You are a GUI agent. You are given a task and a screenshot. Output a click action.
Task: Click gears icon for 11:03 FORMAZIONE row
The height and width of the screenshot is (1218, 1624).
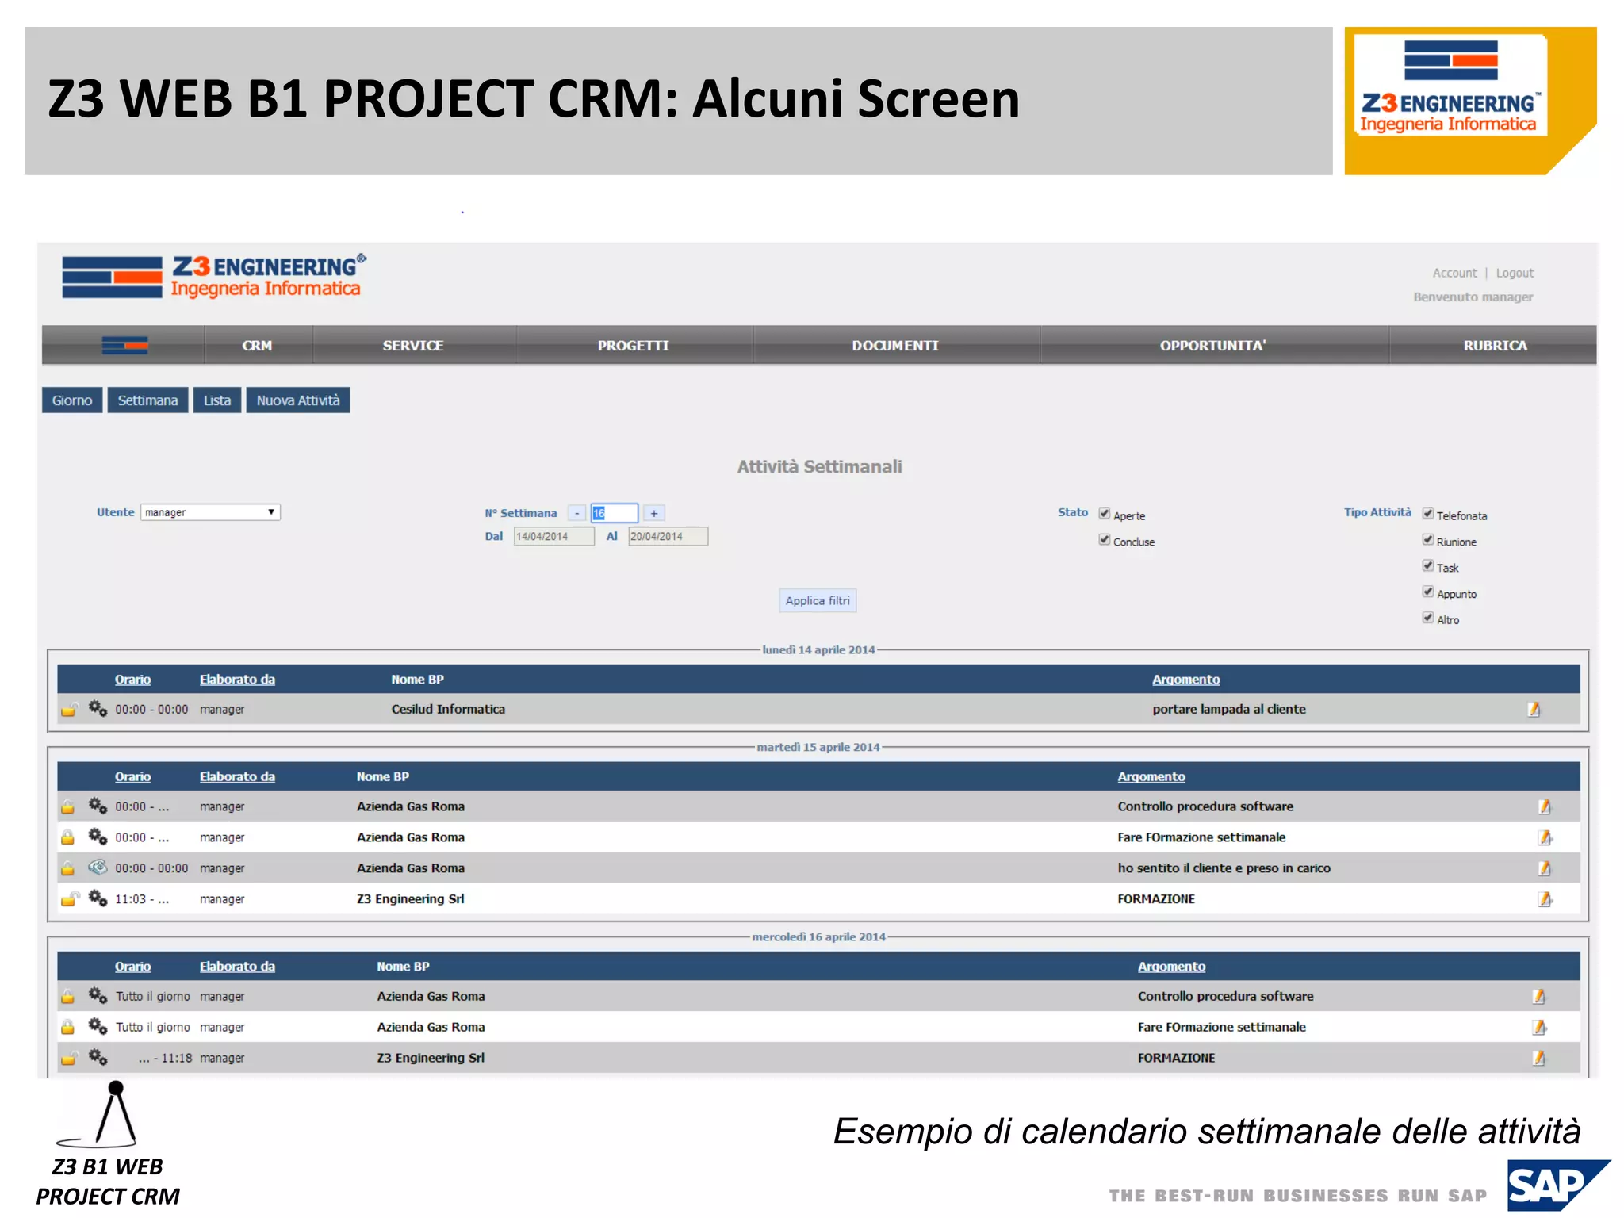point(98,898)
